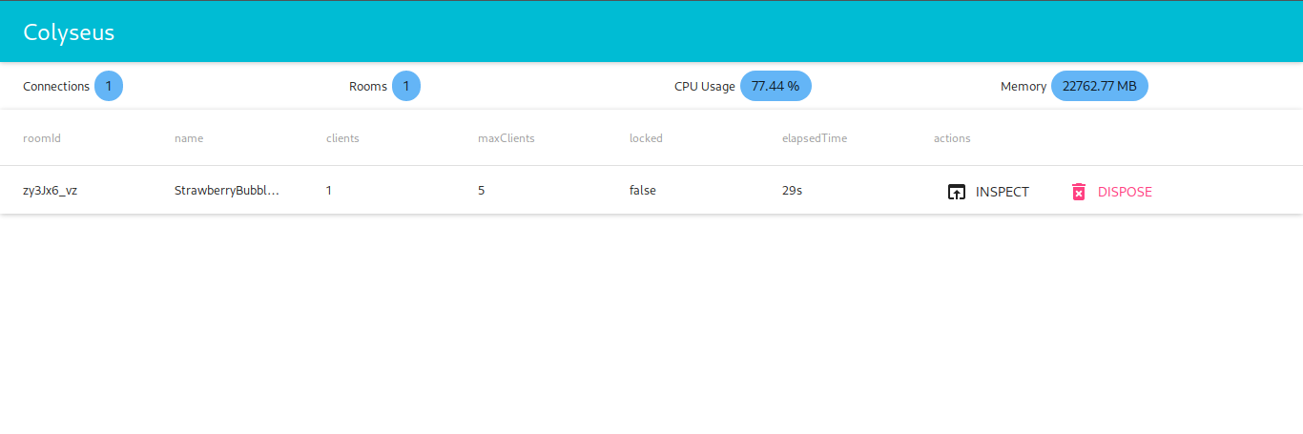Click the locked value false cell
The width and height of the screenshot is (1303, 434).
[642, 191]
